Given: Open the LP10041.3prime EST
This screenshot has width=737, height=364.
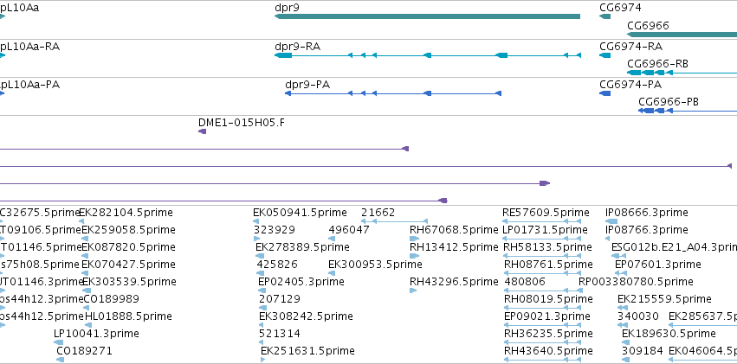Looking at the screenshot, I should 96,334.
